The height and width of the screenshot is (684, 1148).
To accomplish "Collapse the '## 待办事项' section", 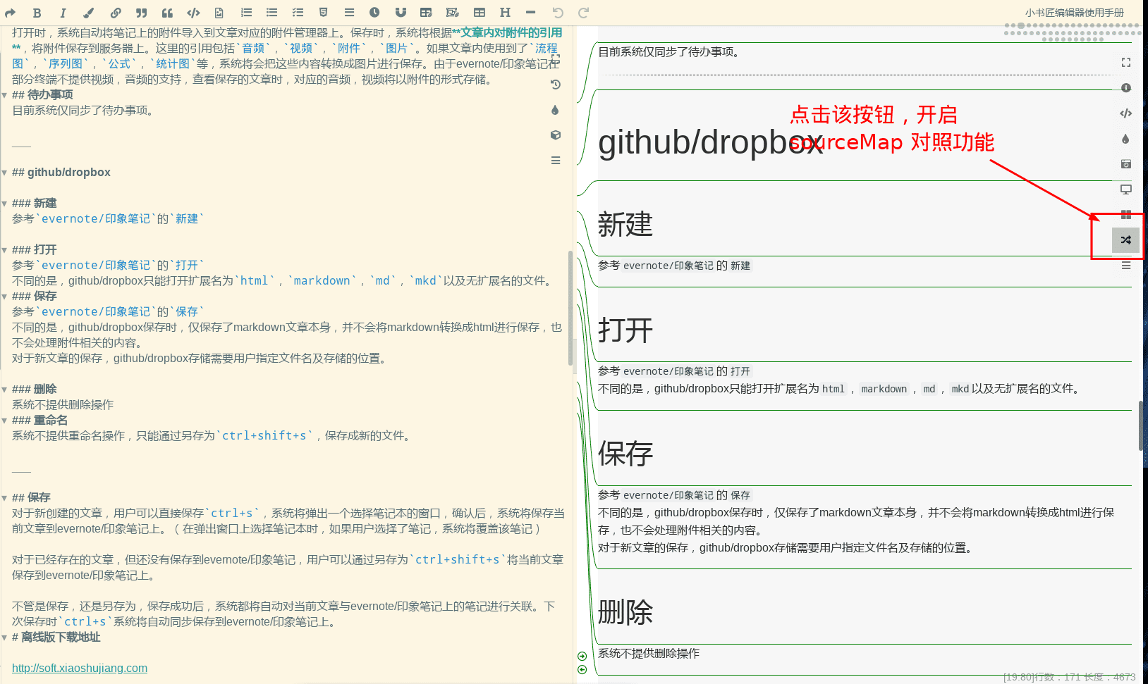I will point(4,95).
